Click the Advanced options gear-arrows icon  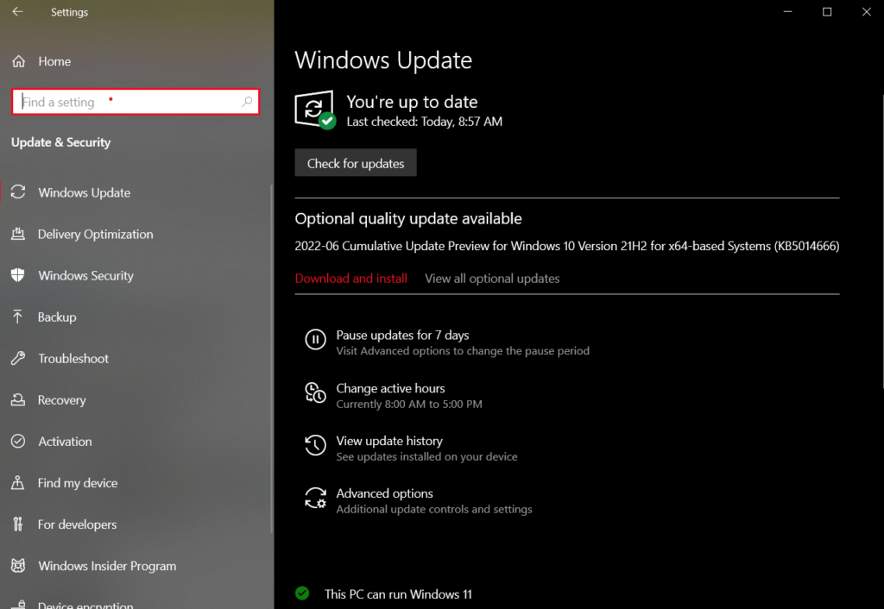pyautogui.click(x=316, y=499)
